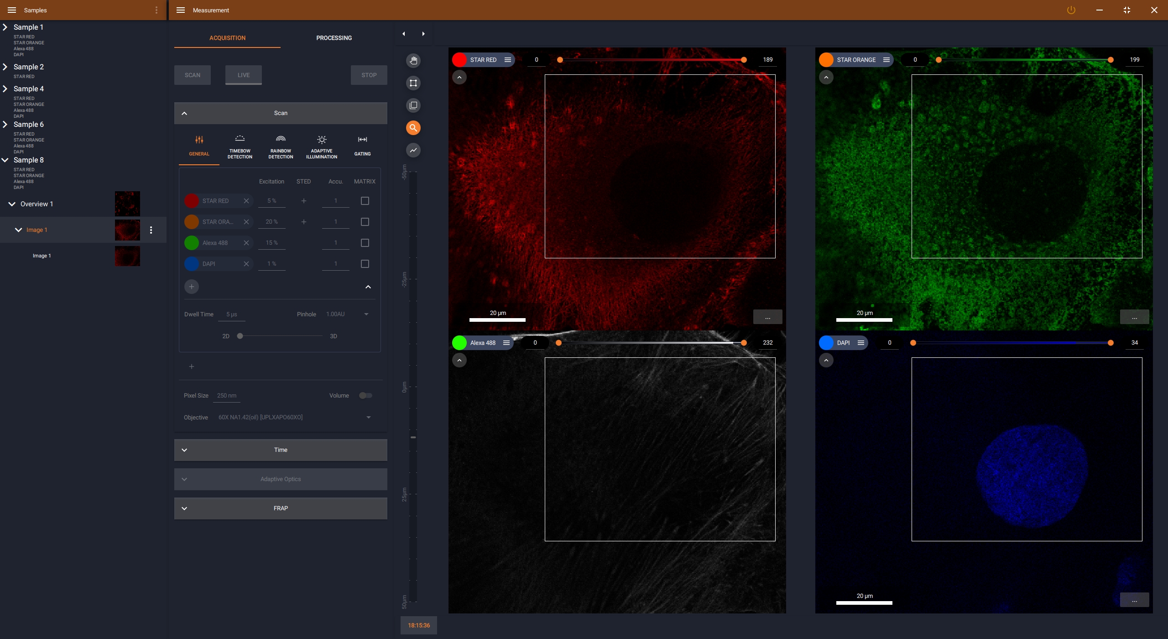The width and height of the screenshot is (1168, 639).
Task: Open the GATING tab
Action: point(363,146)
